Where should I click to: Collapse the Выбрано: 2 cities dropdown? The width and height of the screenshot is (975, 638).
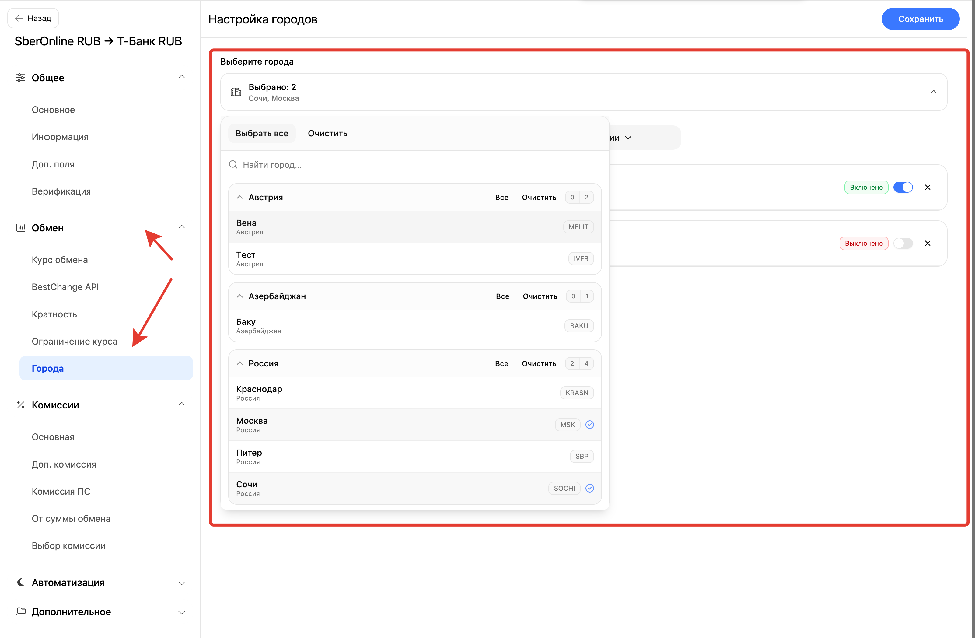pyautogui.click(x=933, y=92)
